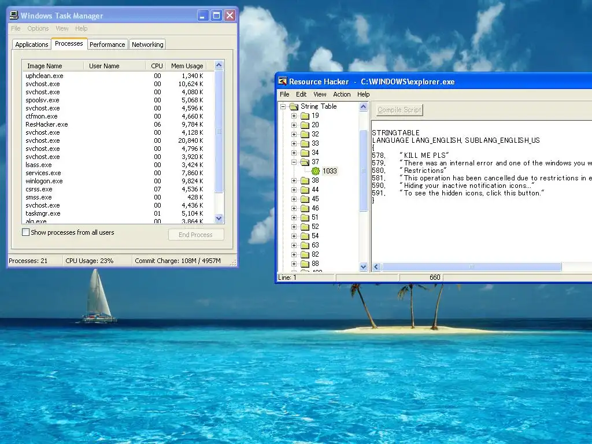Open Task Manager View menu
The height and width of the screenshot is (444, 592).
pyautogui.click(x=62, y=28)
